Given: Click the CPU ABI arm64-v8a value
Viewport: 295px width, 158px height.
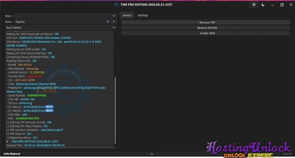Looking at the screenshot, I should click(28, 99).
